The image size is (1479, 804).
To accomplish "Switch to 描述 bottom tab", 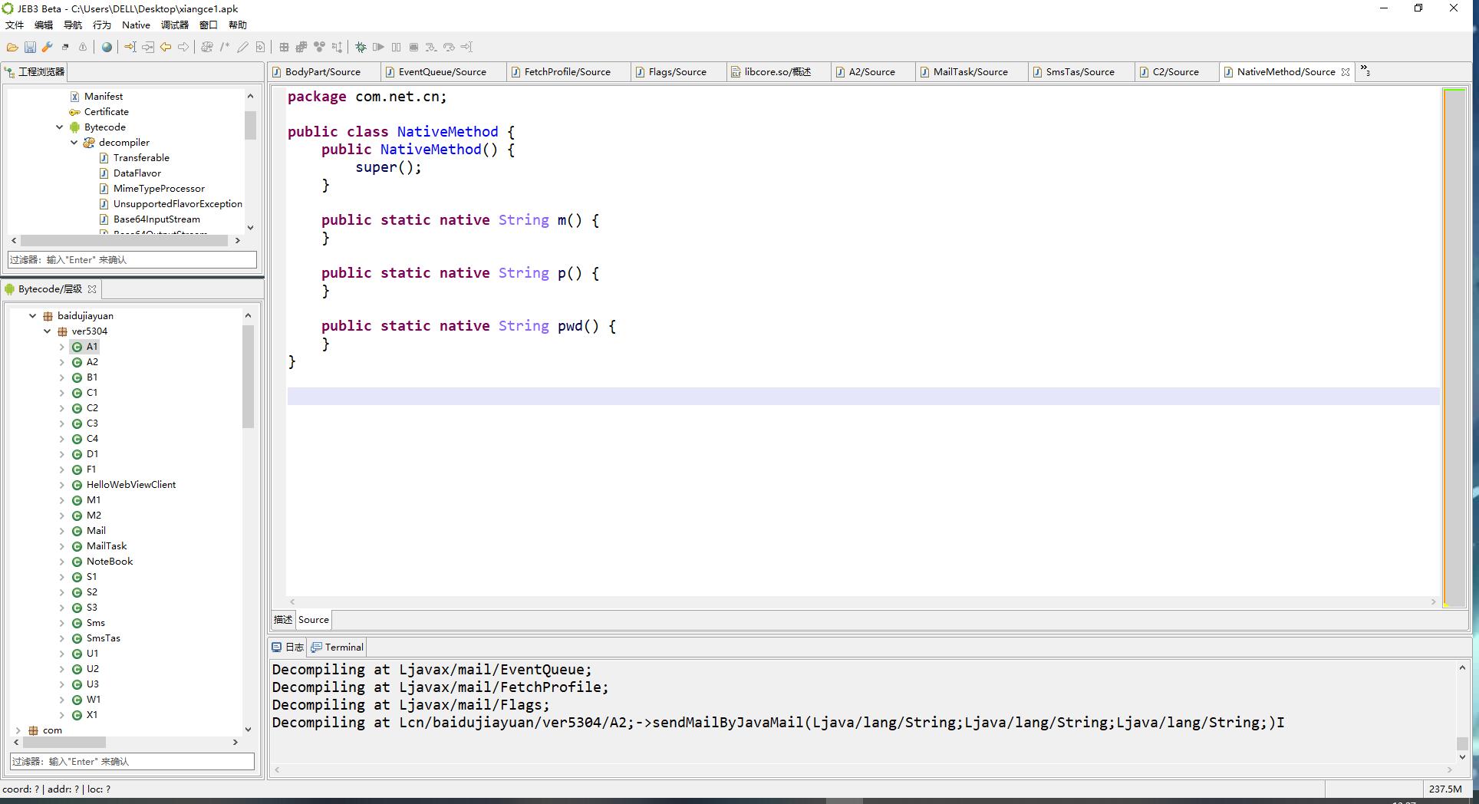I will [x=283, y=620].
